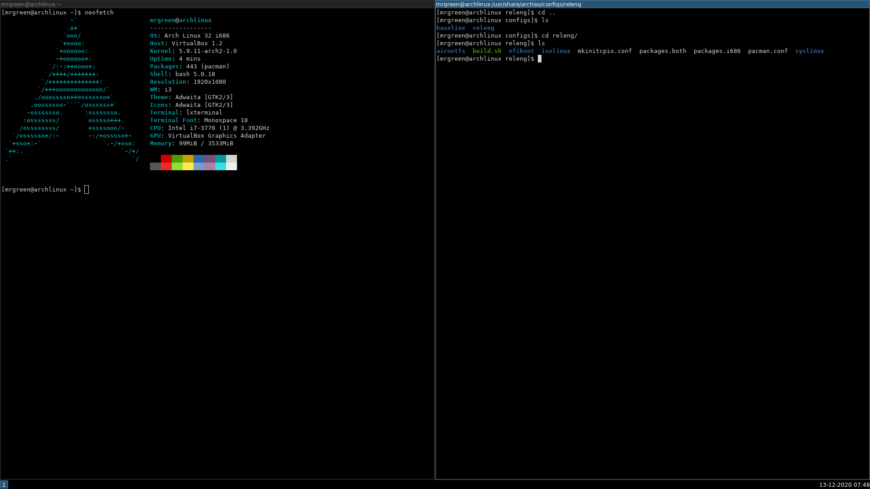This screenshot has height=489, width=870.
Task: Click the isolinux directory in ls output
Action: click(x=556, y=51)
